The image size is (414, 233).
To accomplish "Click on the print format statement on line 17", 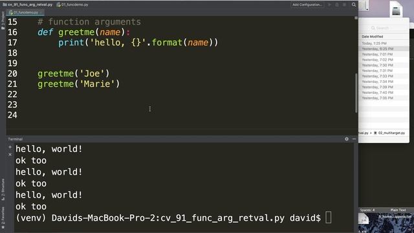I will tap(138, 43).
